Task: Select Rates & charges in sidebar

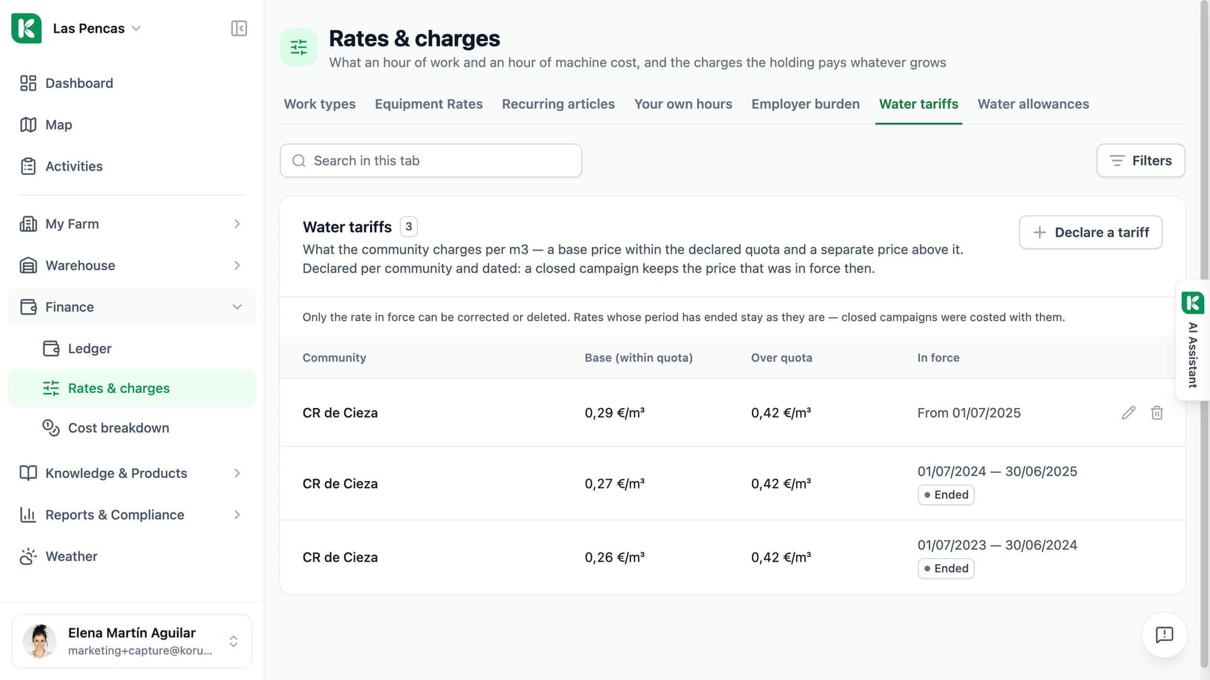Action: click(132, 388)
